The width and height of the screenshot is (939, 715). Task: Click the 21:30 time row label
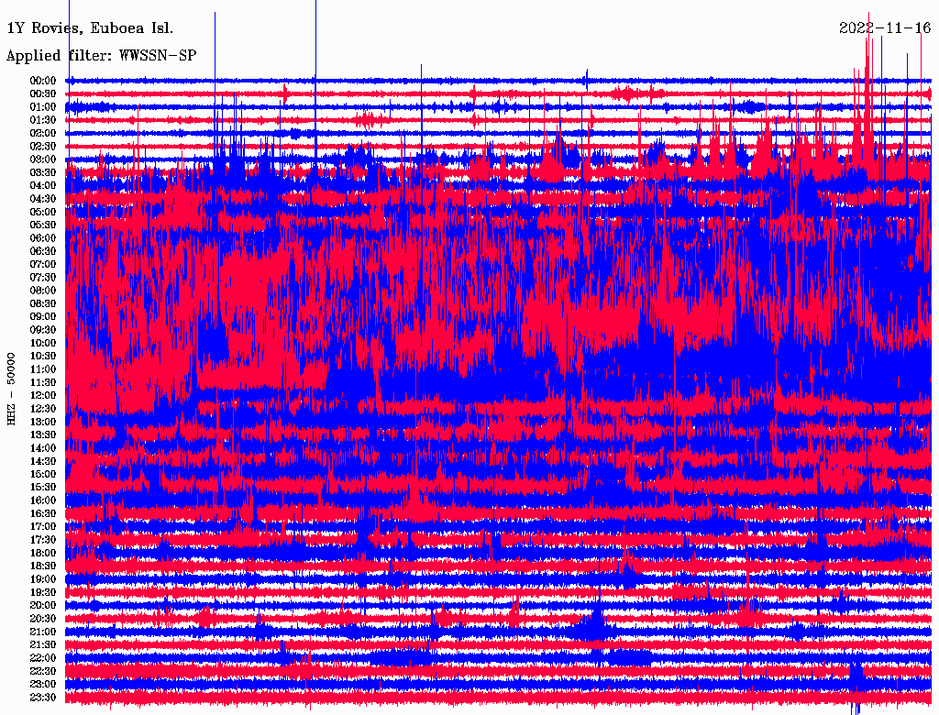tap(43, 645)
